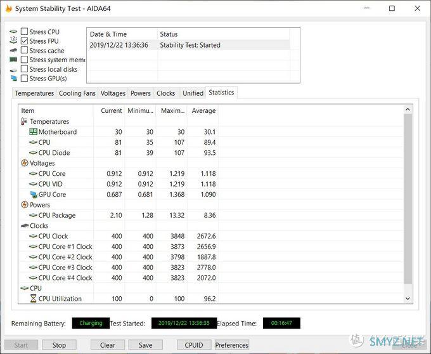Click the chip icon next to CPU Diode
This screenshot has height=354, width=431.
click(x=33, y=153)
